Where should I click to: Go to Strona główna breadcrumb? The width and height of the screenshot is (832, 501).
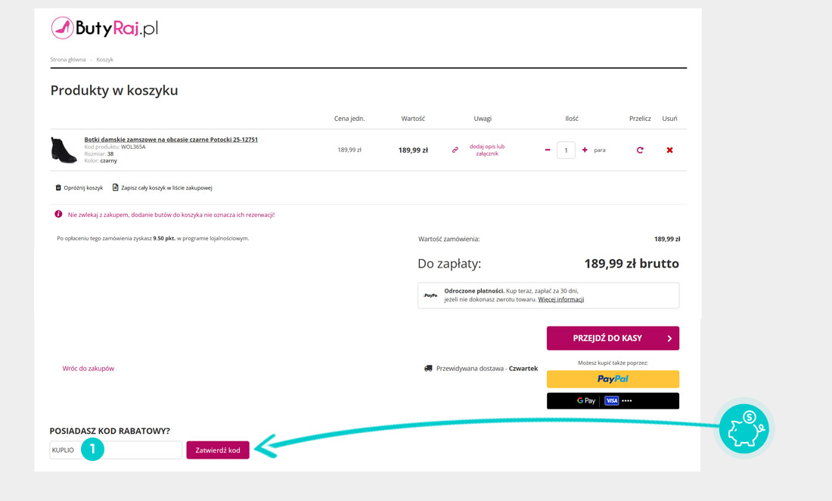[68, 59]
